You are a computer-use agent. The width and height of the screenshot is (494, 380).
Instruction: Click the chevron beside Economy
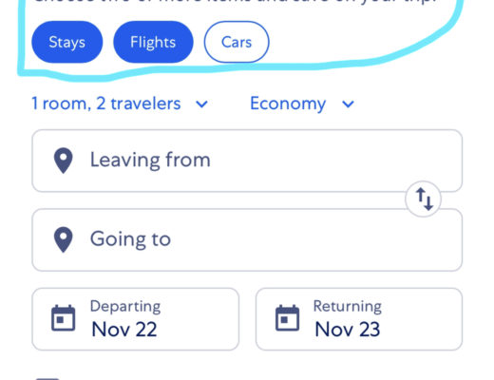pos(348,104)
